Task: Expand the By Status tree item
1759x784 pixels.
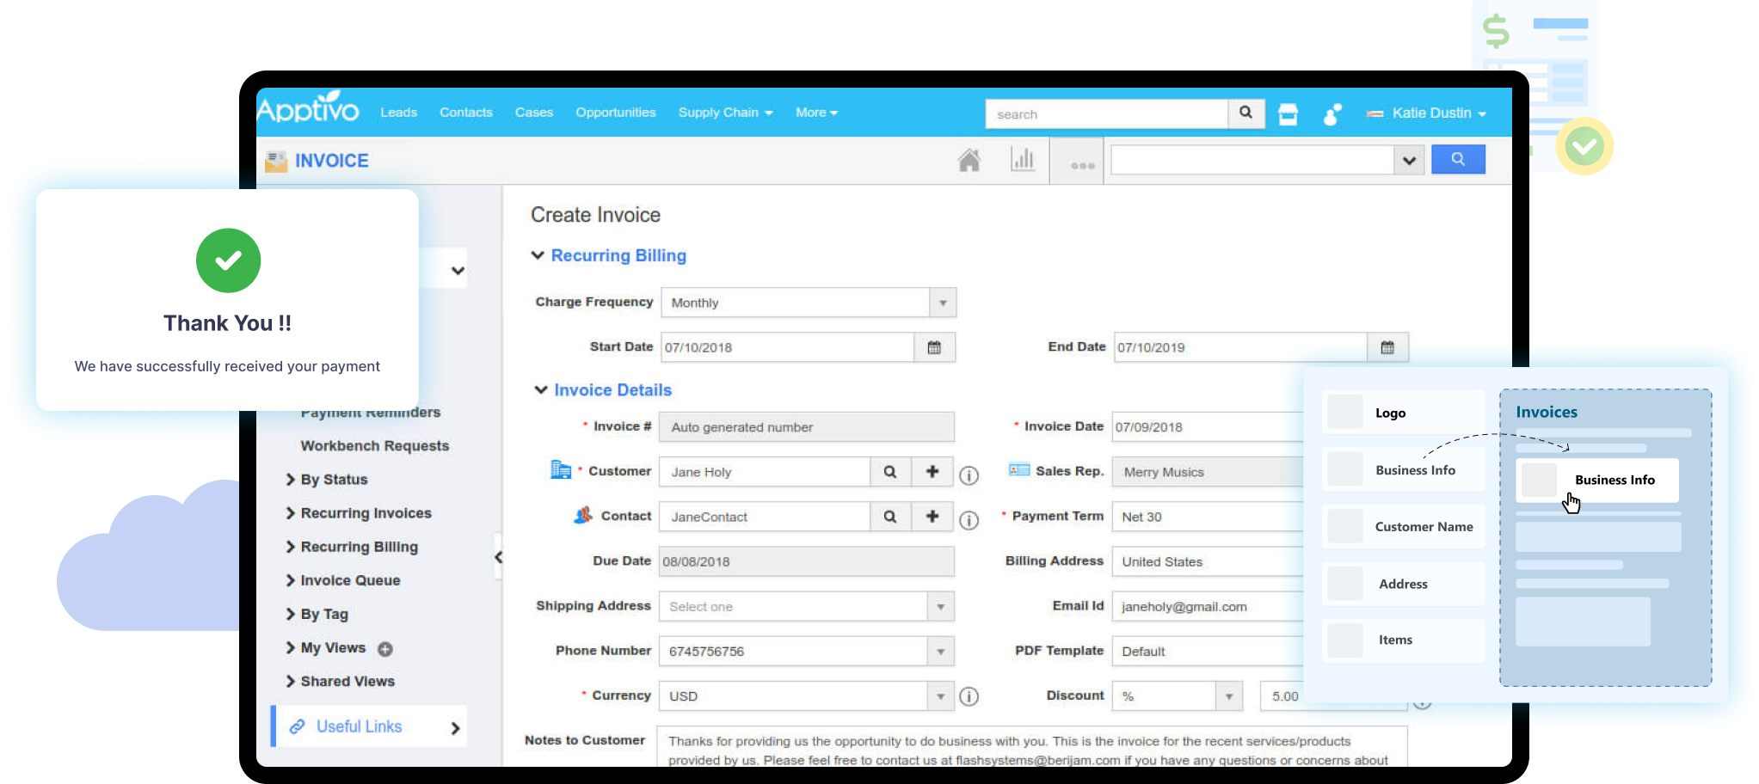Action: [x=291, y=480]
